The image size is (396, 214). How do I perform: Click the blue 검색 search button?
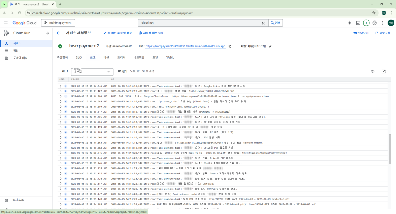click(275, 23)
